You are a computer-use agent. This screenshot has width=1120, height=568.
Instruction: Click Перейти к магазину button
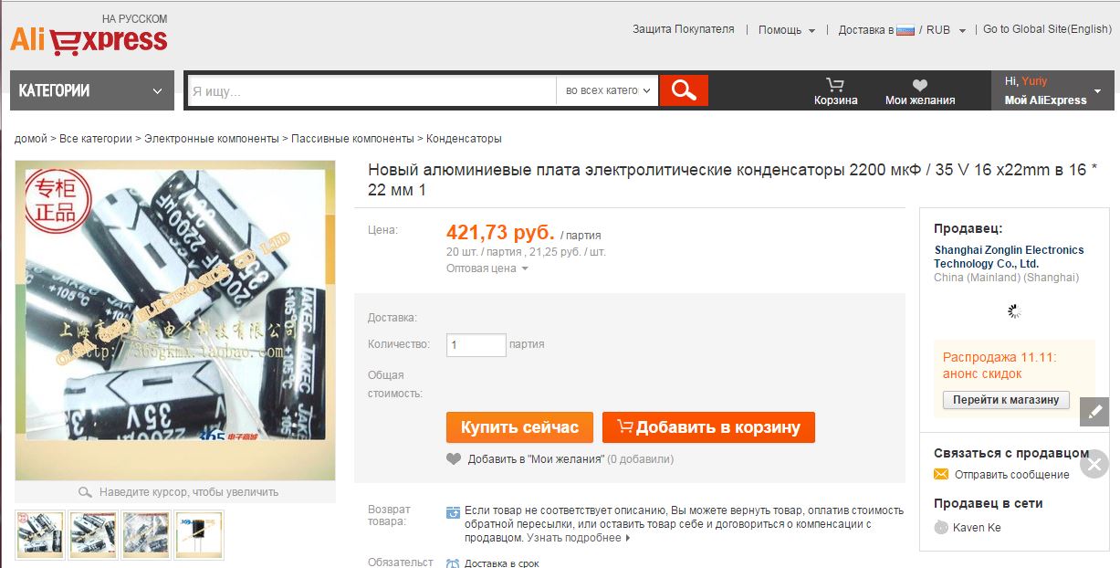coord(1006,400)
